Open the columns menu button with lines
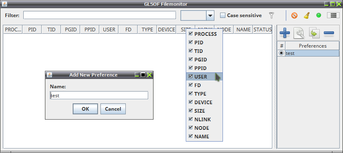Viewport: 343px width, 153px height. [x=333, y=15]
